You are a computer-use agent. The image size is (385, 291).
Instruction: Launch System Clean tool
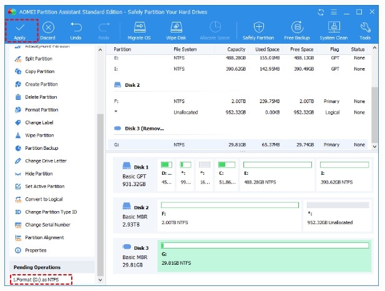click(334, 31)
